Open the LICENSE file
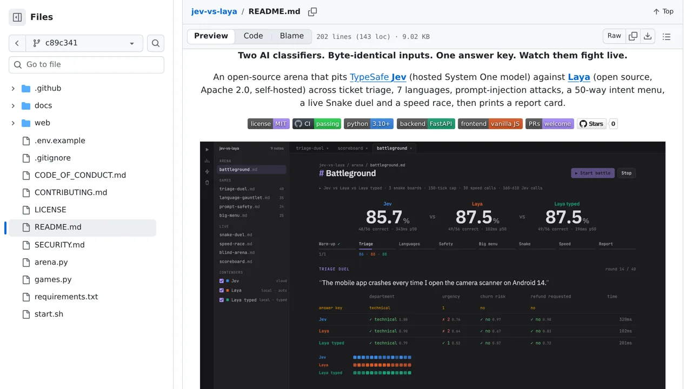The image size is (692, 389). click(x=50, y=210)
